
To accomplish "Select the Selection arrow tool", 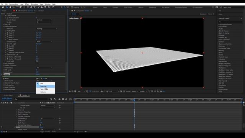I will click(x=7, y=7).
